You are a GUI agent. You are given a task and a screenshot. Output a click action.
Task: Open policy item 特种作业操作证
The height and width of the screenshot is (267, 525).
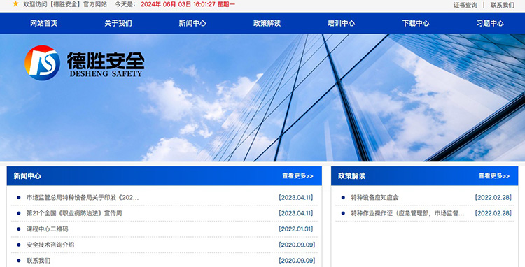(x=407, y=213)
